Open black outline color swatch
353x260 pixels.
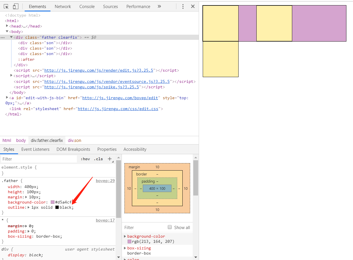(57, 207)
